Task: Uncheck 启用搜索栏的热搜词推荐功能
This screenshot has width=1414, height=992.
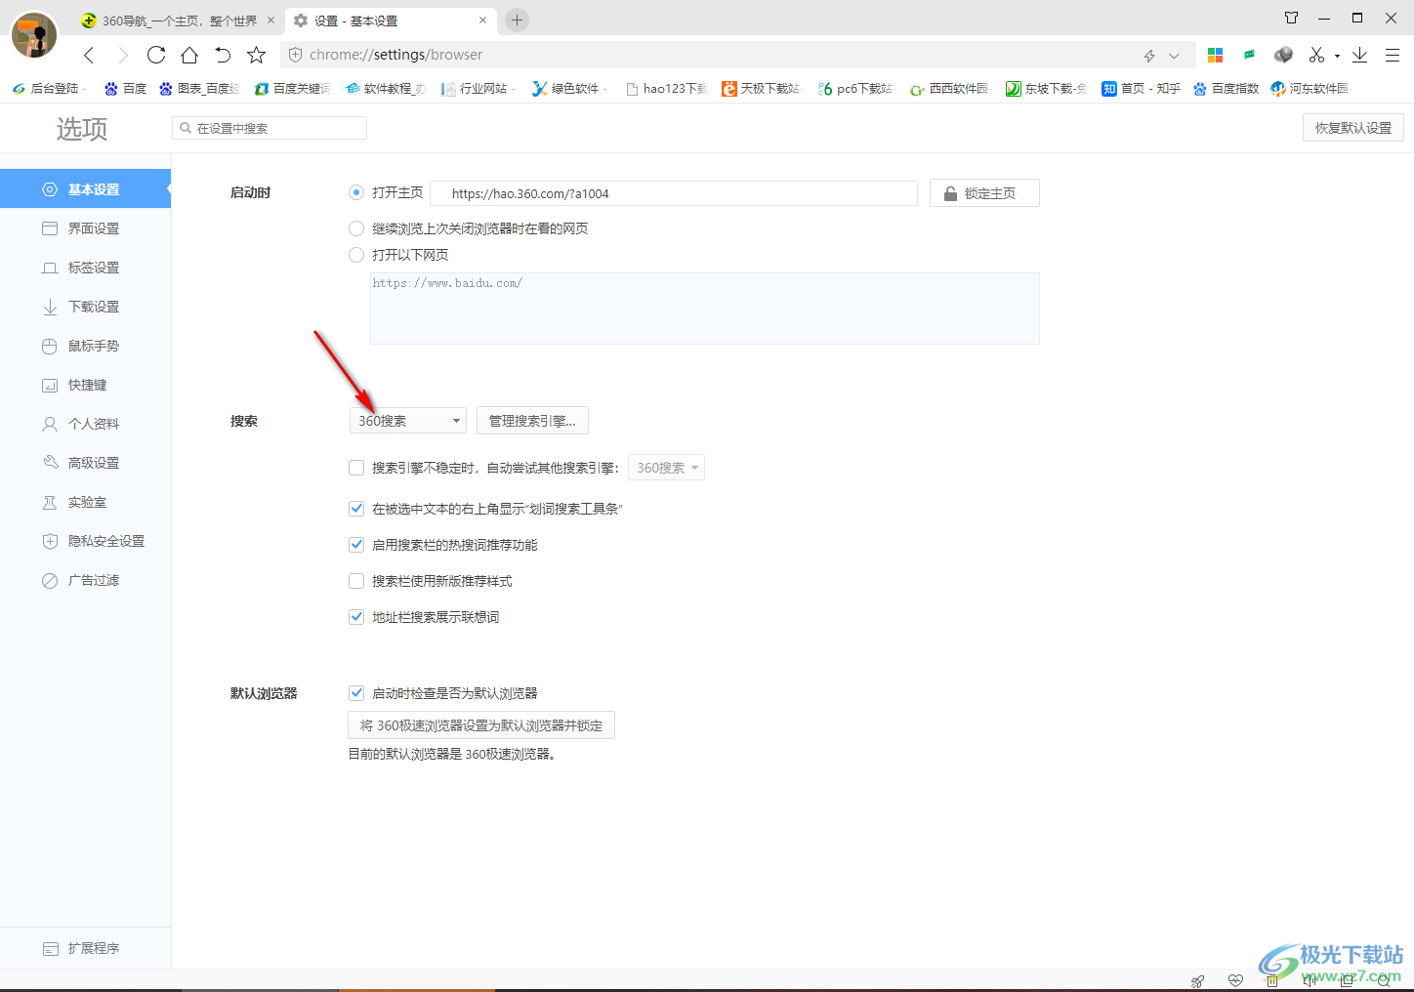Action: pos(356,545)
